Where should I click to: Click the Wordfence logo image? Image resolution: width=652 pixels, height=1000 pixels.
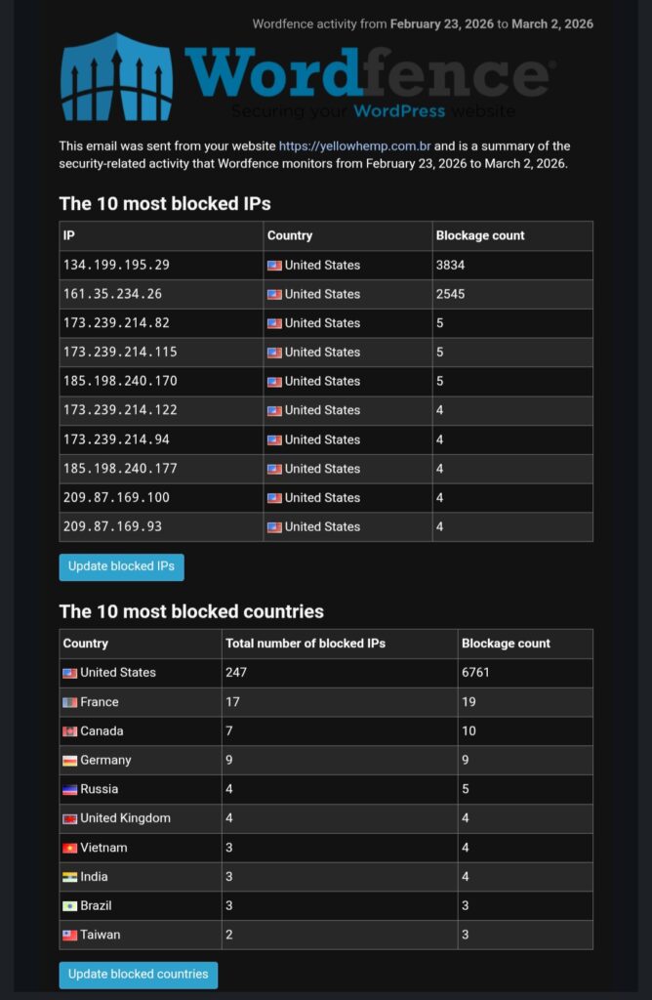click(307, 78)
